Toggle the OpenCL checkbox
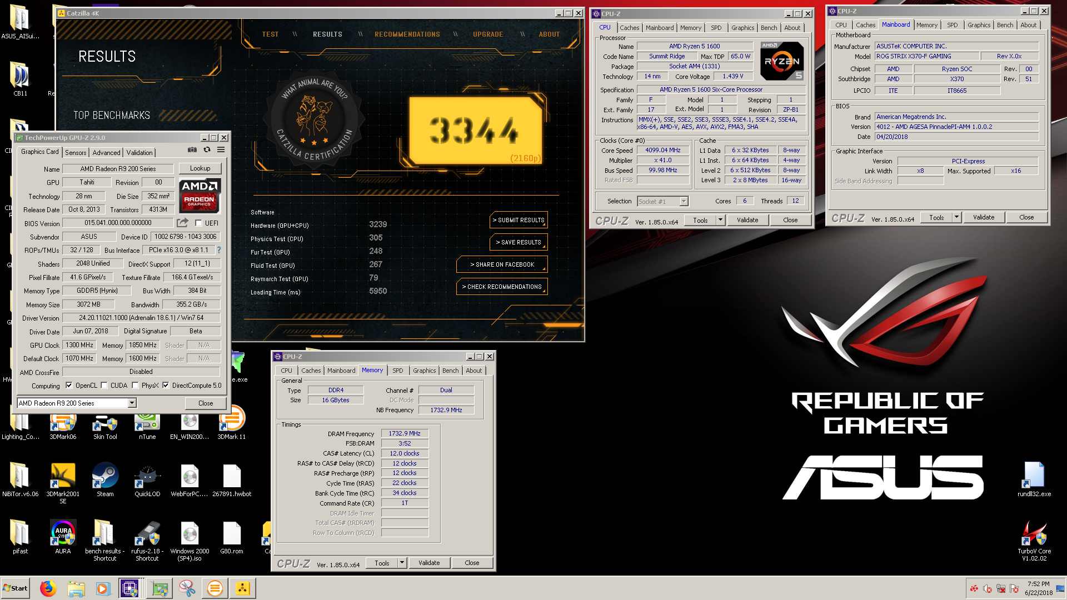 click(x=69, y=385)
